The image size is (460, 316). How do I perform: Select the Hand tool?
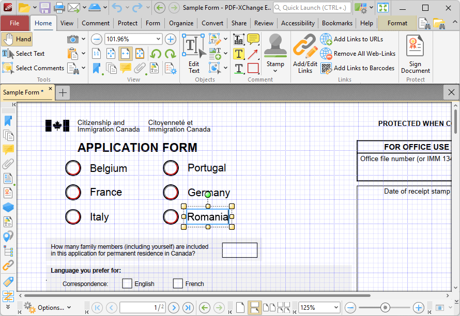(17, 39)
